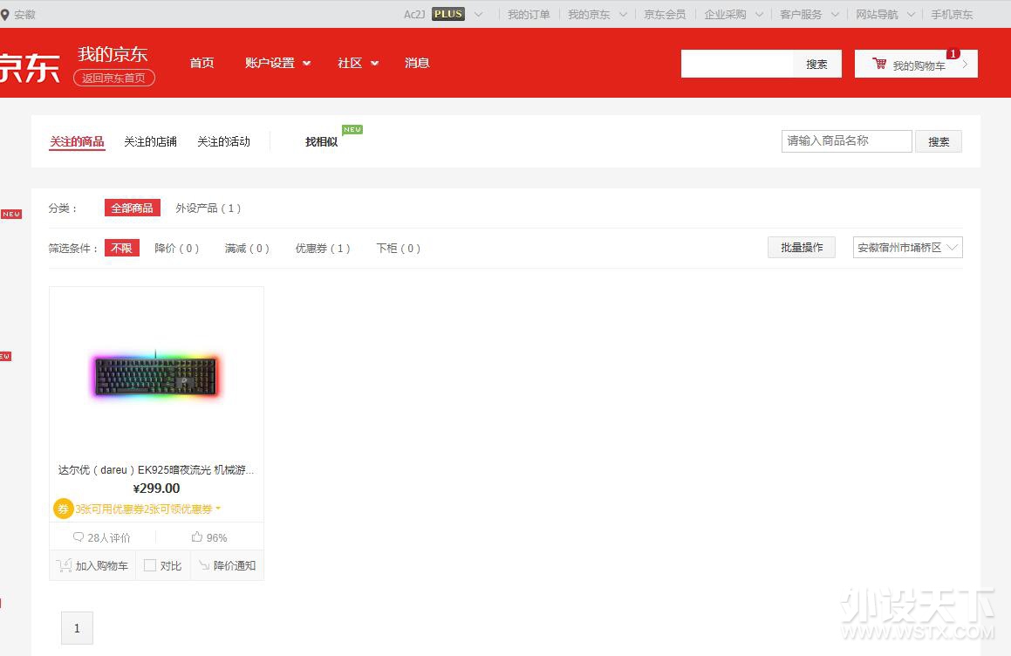Open the shopping cart icon in header

tap(878, 63)
